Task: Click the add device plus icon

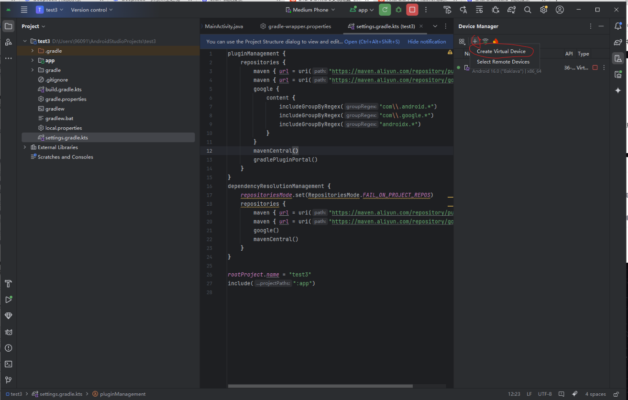Action: [474, 42]
